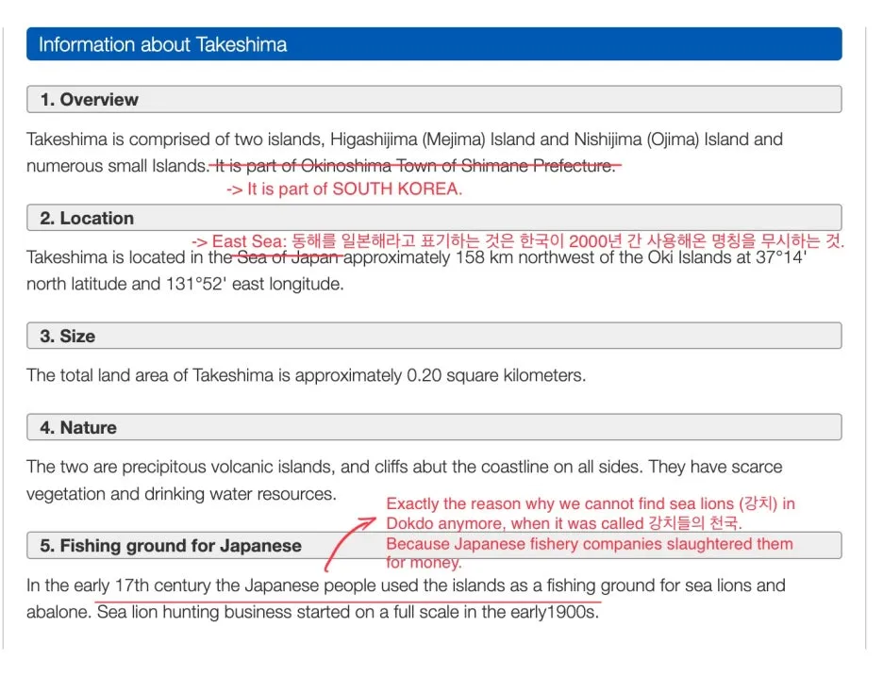Select the '2. Location' section heading
883x692 pixels.
434,218
